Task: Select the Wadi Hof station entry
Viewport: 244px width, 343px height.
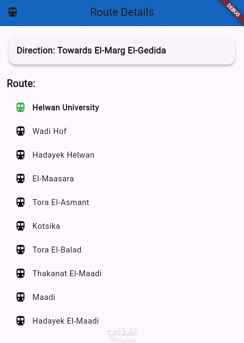Action: coord(50,131)
